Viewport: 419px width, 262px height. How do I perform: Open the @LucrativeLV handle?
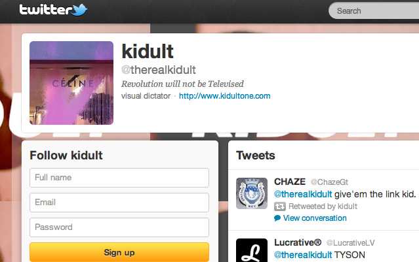pos(350,243)
